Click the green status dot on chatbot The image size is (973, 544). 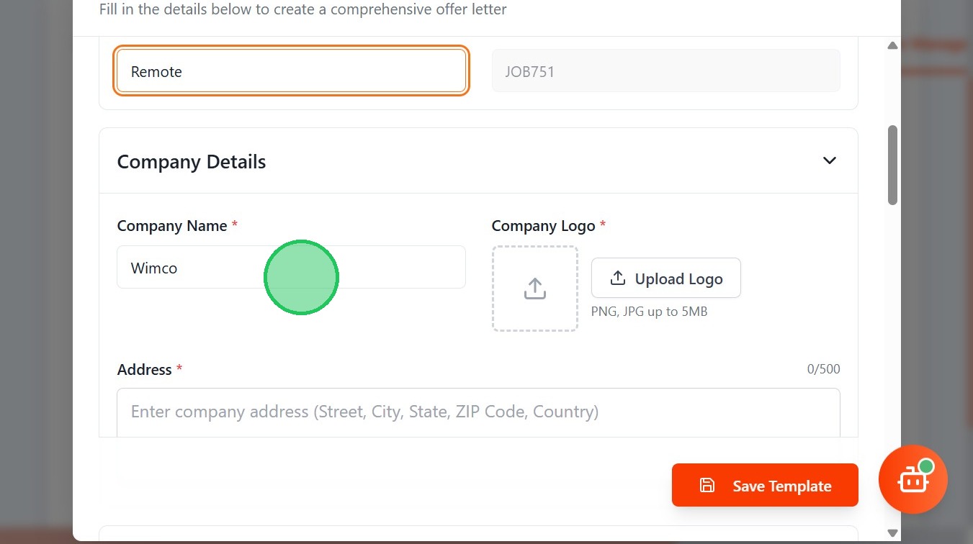(x=926, y=467)
